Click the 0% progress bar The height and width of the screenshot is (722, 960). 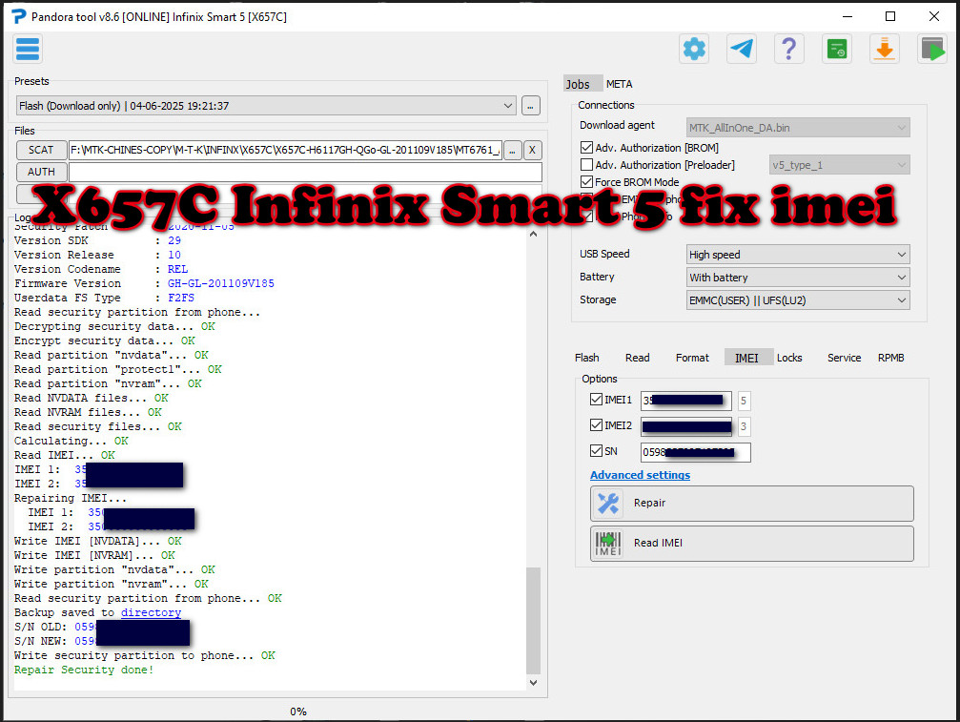[x=297, y=712]
